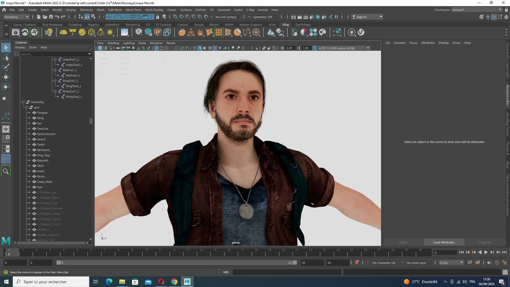Screen dimensions: 510x287
Task: Collapse the IndexToe1_L joint in Outliner
Action: point(55,60)
